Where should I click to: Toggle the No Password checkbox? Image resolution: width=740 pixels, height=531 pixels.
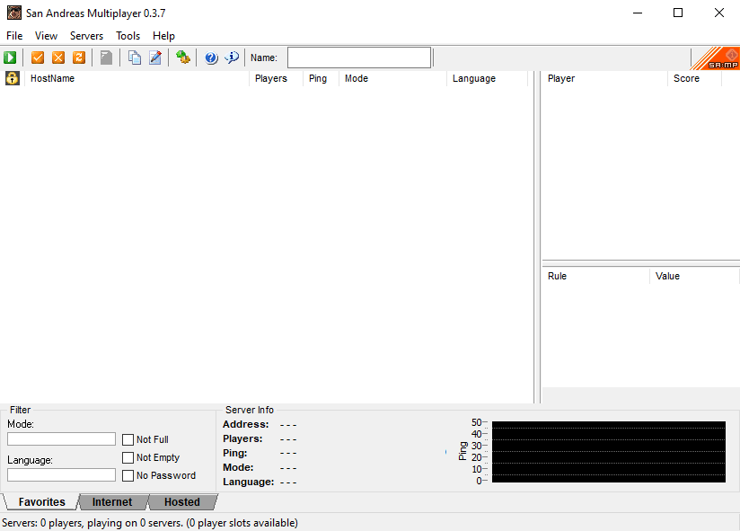(x=128, y=475)
